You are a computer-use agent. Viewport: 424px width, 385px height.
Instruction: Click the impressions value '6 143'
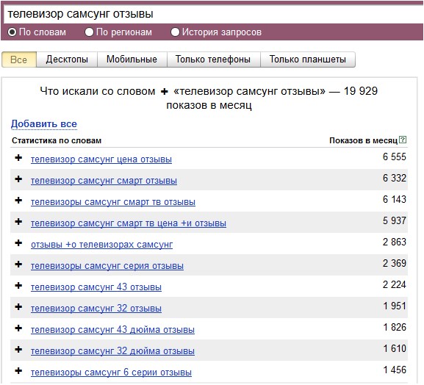click(x=395, y=200)
